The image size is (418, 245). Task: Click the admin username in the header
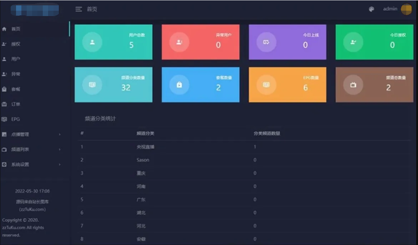point(390,9)
